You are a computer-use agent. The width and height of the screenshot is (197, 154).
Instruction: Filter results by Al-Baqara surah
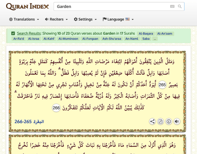pyautogui.click(x=146, y=34)
